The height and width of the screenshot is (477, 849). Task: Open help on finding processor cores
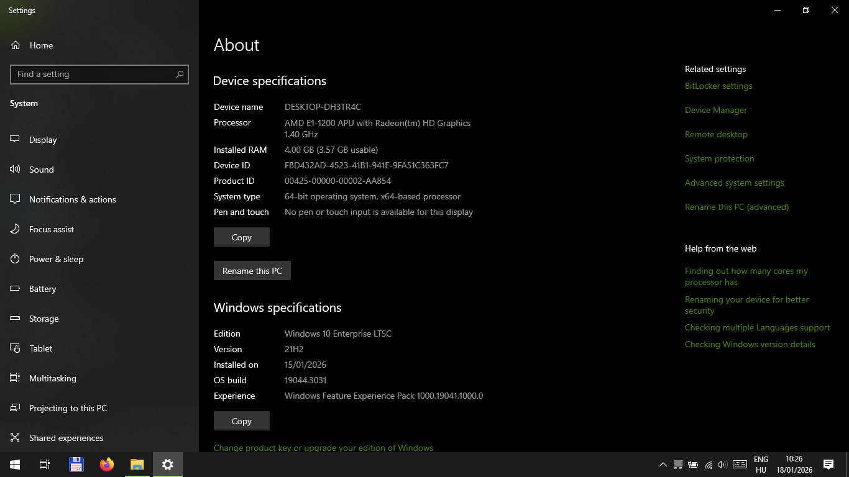746,277
